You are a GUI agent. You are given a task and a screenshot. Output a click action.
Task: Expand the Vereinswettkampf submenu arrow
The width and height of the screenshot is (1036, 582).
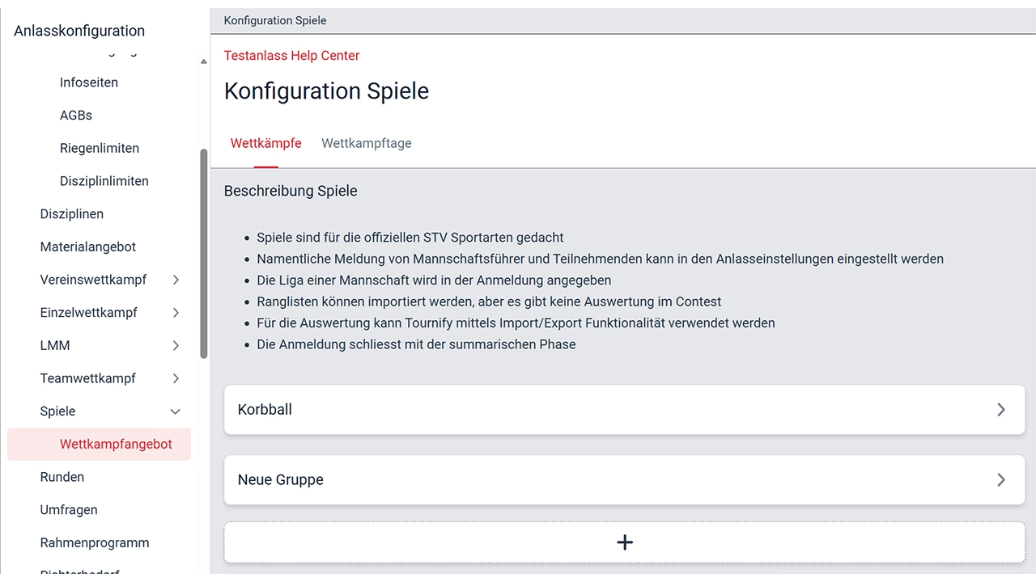[176, 280]
